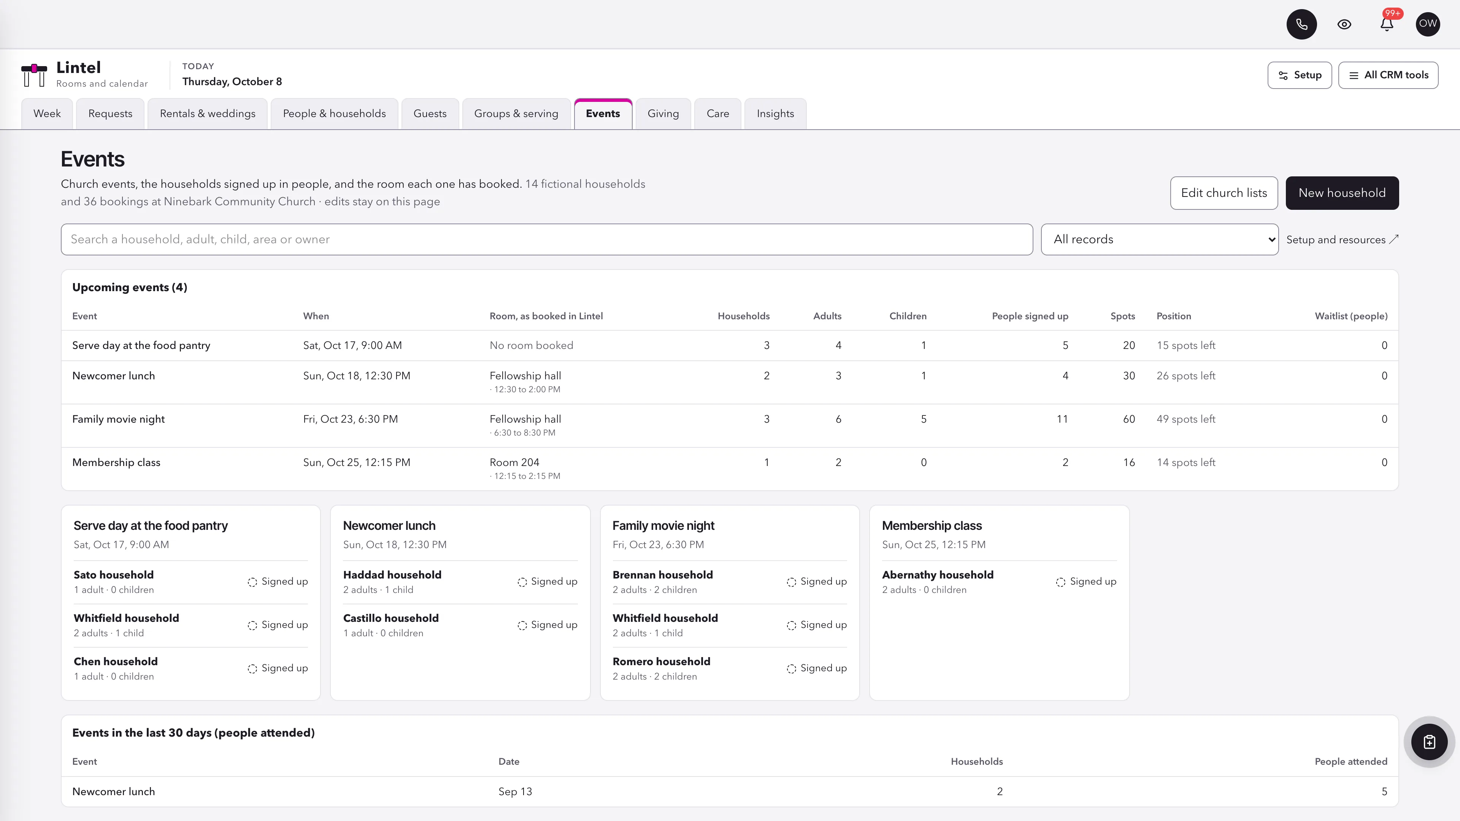Image resolution: width=1460 pixels, height=821 pixels.
Task: Select Family movie night table row
Action: click(x=730, y=426)
